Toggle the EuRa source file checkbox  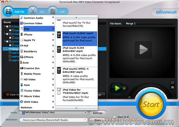[7, 34]
